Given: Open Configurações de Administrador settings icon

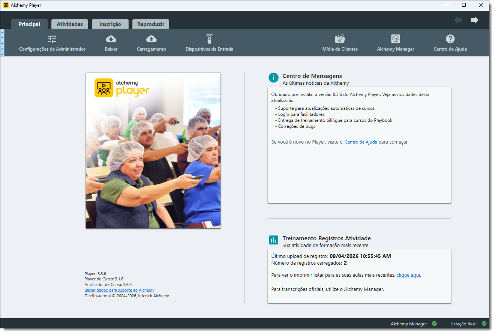Looking at the screenshot, I should click(x=52, y=39).
